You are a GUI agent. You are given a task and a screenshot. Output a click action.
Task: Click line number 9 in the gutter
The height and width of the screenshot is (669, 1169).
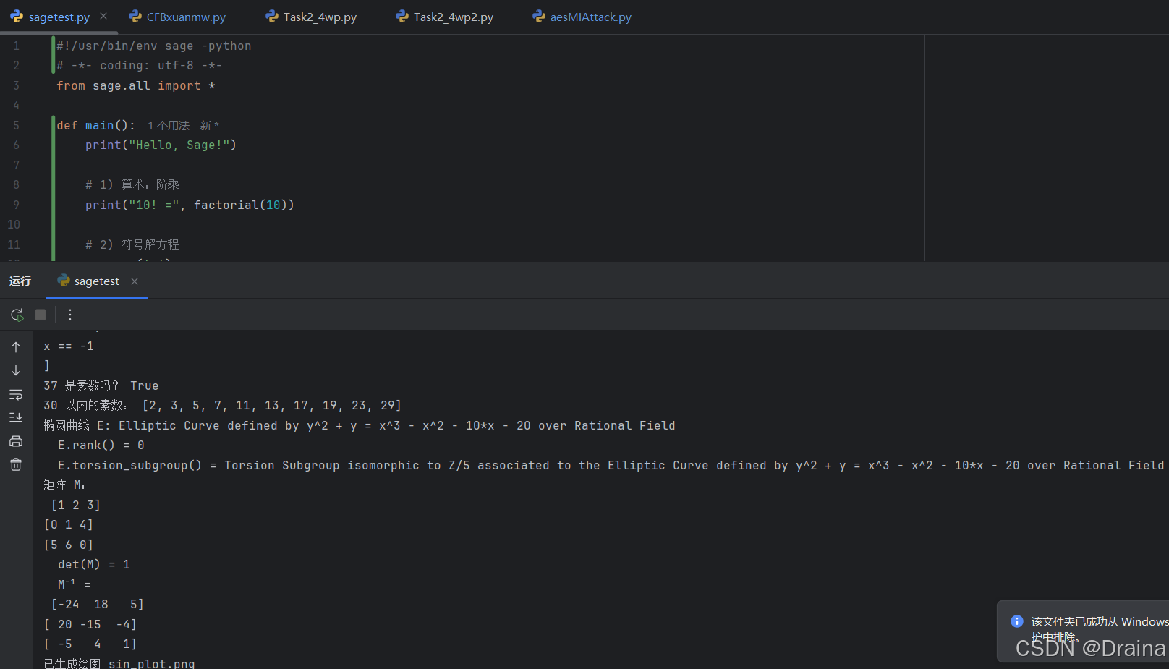click(x=16, y=205)
